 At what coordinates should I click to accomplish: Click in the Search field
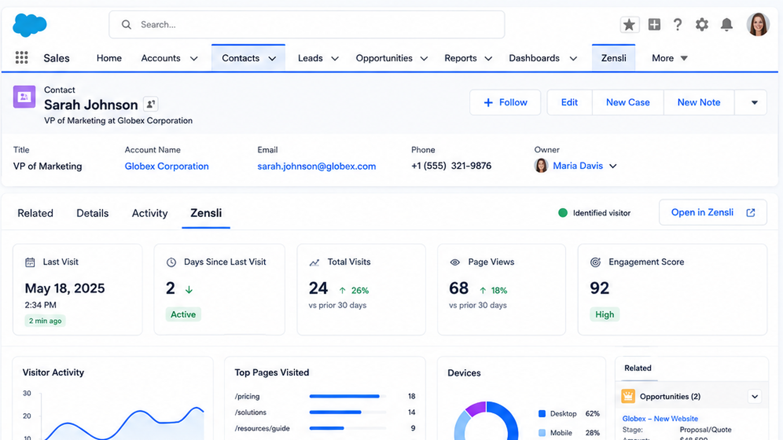pyautogui.click(x=307, y=24)
